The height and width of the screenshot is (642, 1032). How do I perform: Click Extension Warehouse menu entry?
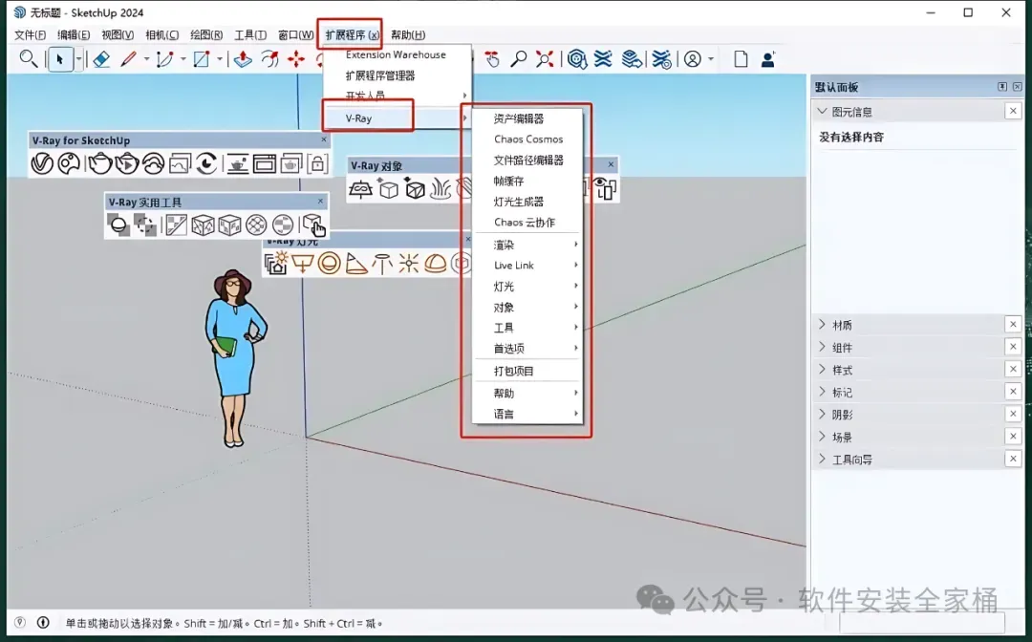click(x=396, y=54)
